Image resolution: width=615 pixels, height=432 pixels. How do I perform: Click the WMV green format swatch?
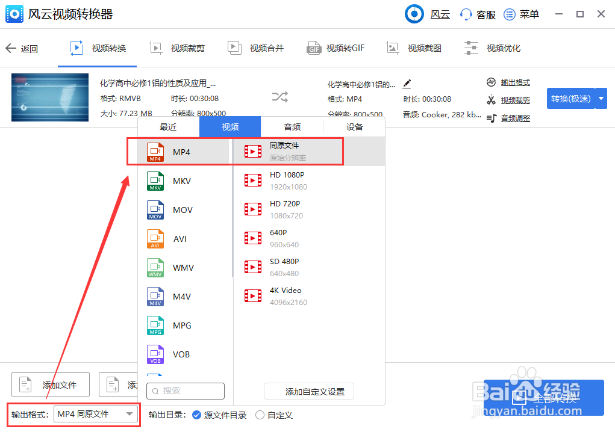point(155,267)
